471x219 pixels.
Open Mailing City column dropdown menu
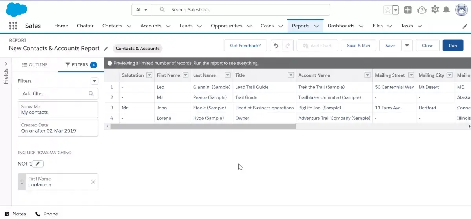[x=450, y=75]
